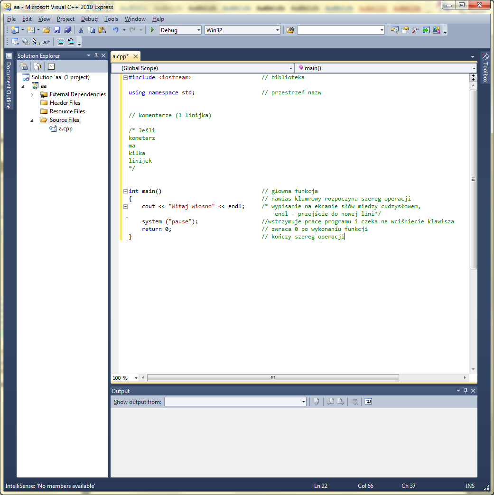
Task: Click the Display Quick Info icon
Action: [36, 42]
